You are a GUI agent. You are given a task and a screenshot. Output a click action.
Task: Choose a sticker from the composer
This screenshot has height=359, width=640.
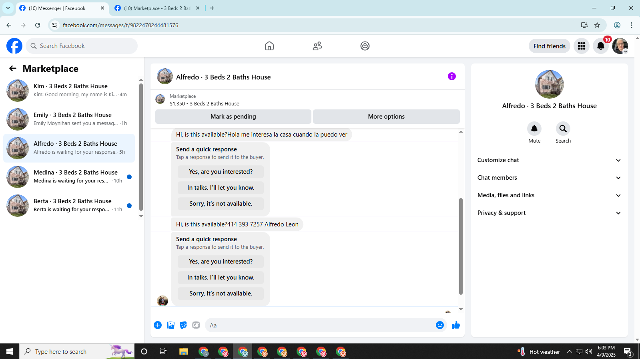click(x=183, y=325)
